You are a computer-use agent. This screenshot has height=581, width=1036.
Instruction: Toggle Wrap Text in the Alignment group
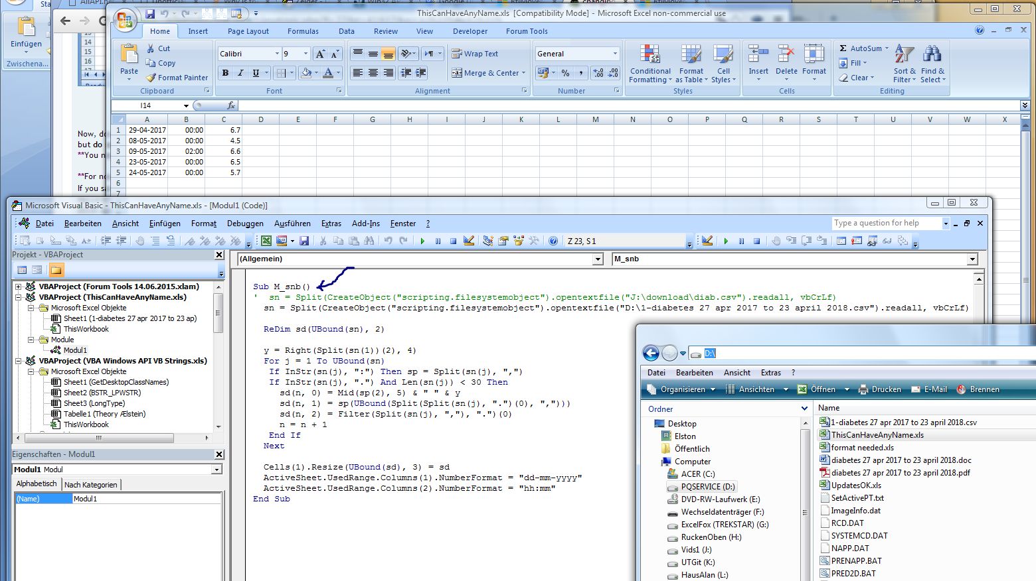point(475,54)
